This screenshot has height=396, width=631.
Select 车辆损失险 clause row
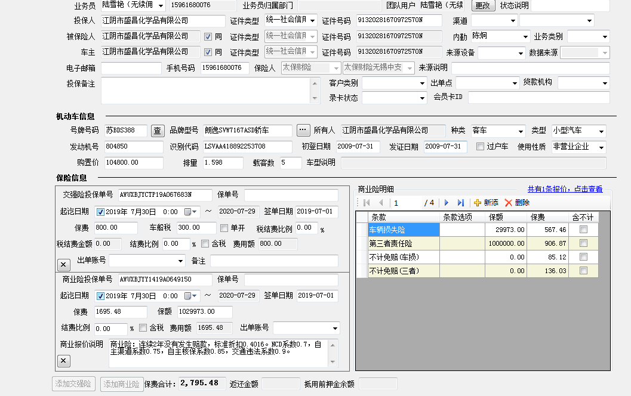point(404,230)
